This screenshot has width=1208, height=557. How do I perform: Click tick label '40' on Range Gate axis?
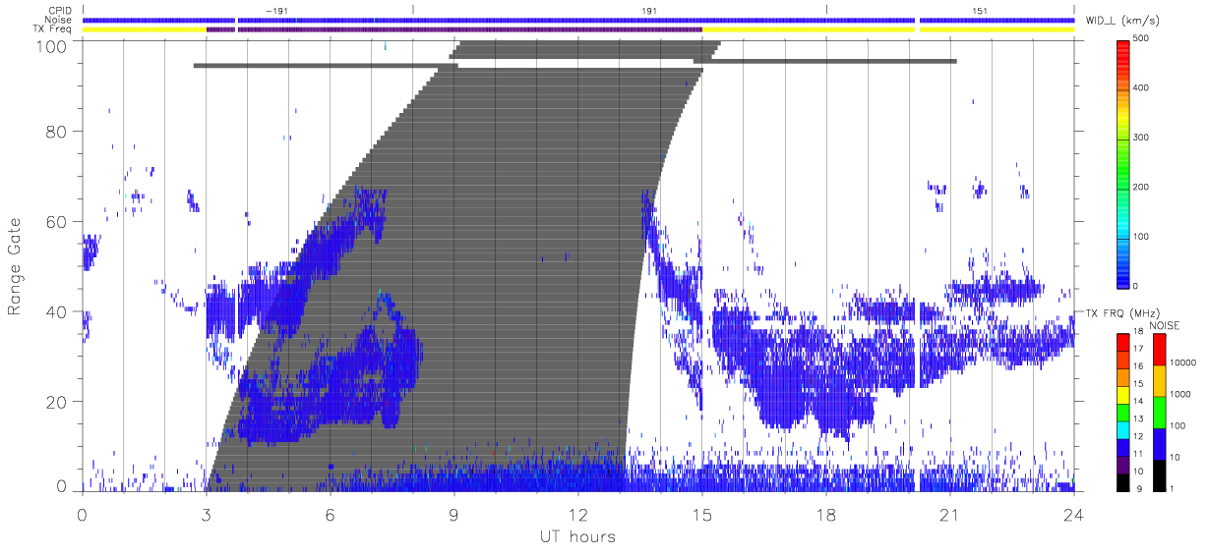coord(57,311)
